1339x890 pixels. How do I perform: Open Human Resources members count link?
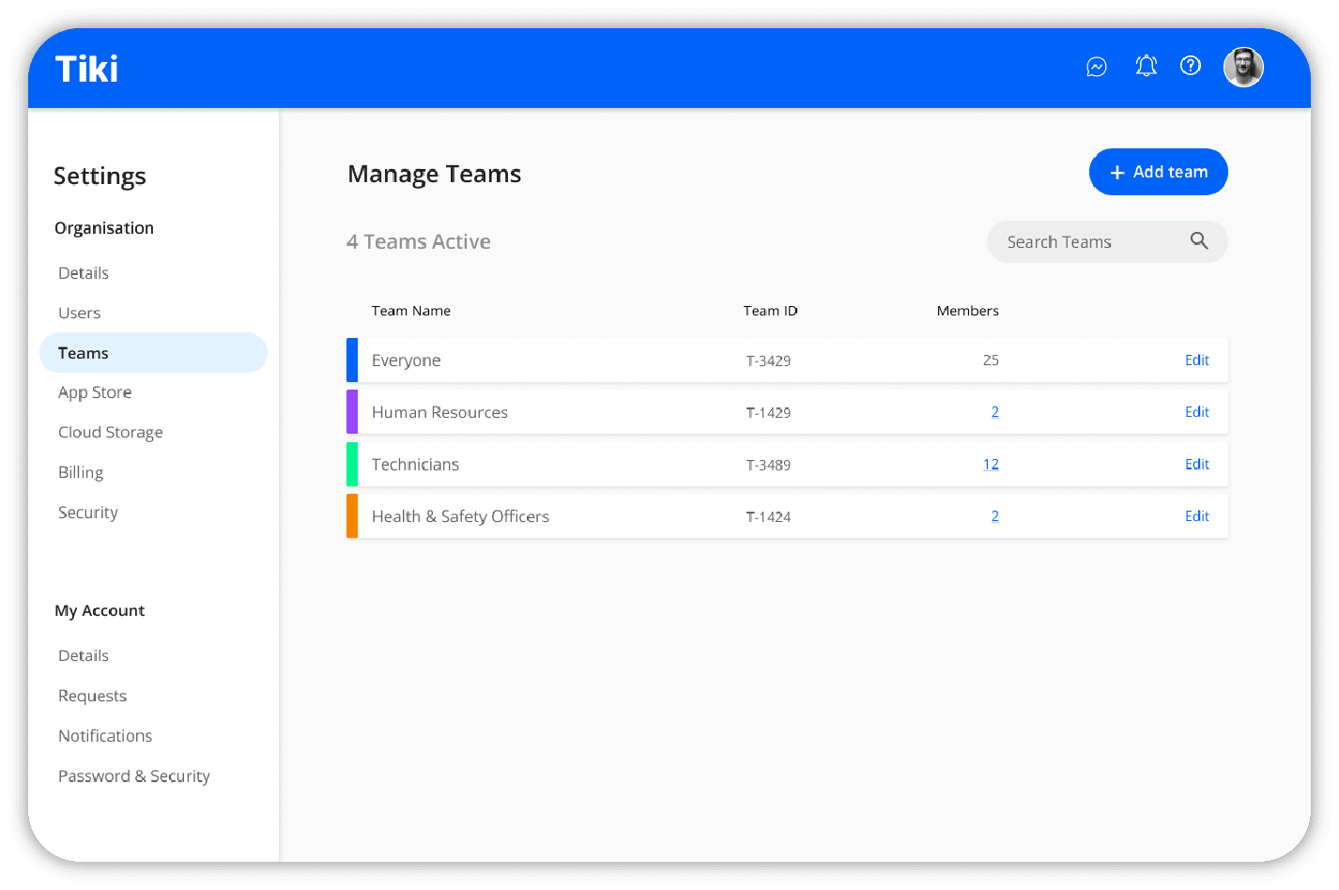coord(995,412)
